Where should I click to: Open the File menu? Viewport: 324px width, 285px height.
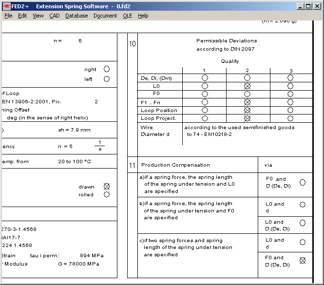point(8,16)
